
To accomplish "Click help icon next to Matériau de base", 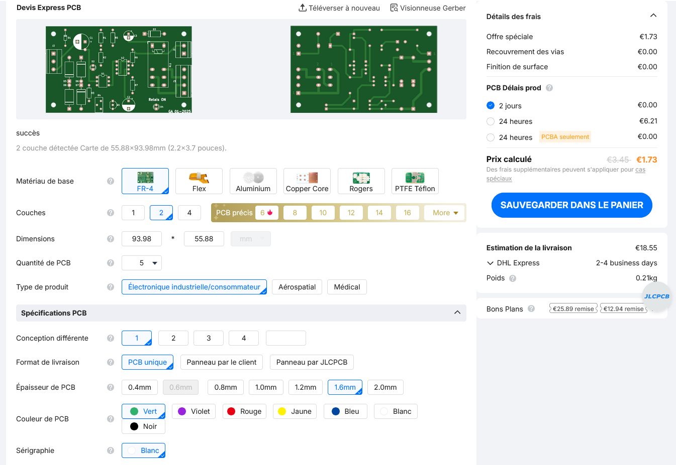I will pyautogui.click(x=111, y=181).
